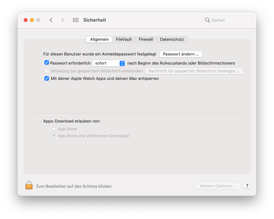The width and height of the screenshot is (274, 219).
Task: Click the search magnifier icon
Action: pos(207,20)
